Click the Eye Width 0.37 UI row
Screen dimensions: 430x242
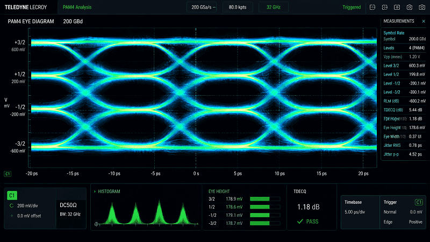tap(404, 137)
